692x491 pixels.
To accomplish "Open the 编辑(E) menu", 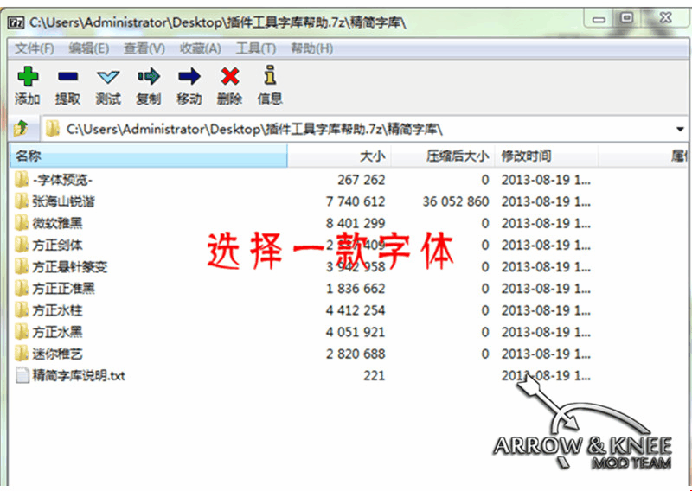I will pos(89,48).
